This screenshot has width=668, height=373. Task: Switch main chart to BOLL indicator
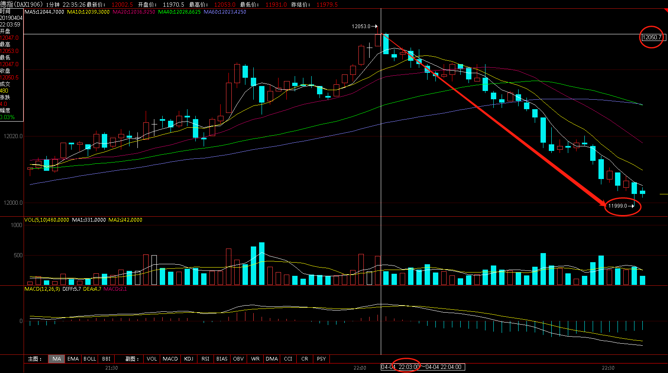tap(90, 359)
